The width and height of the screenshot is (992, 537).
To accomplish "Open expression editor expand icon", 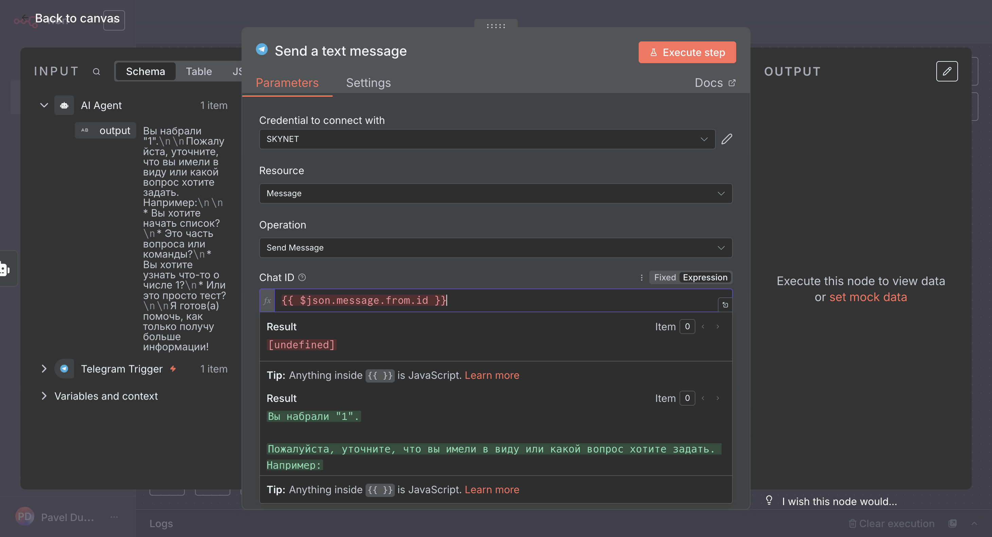I will 725,305.
